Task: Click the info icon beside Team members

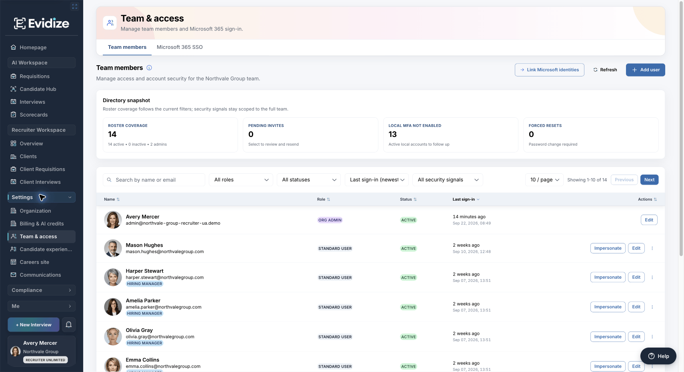Action: click(x=149, y=68)
